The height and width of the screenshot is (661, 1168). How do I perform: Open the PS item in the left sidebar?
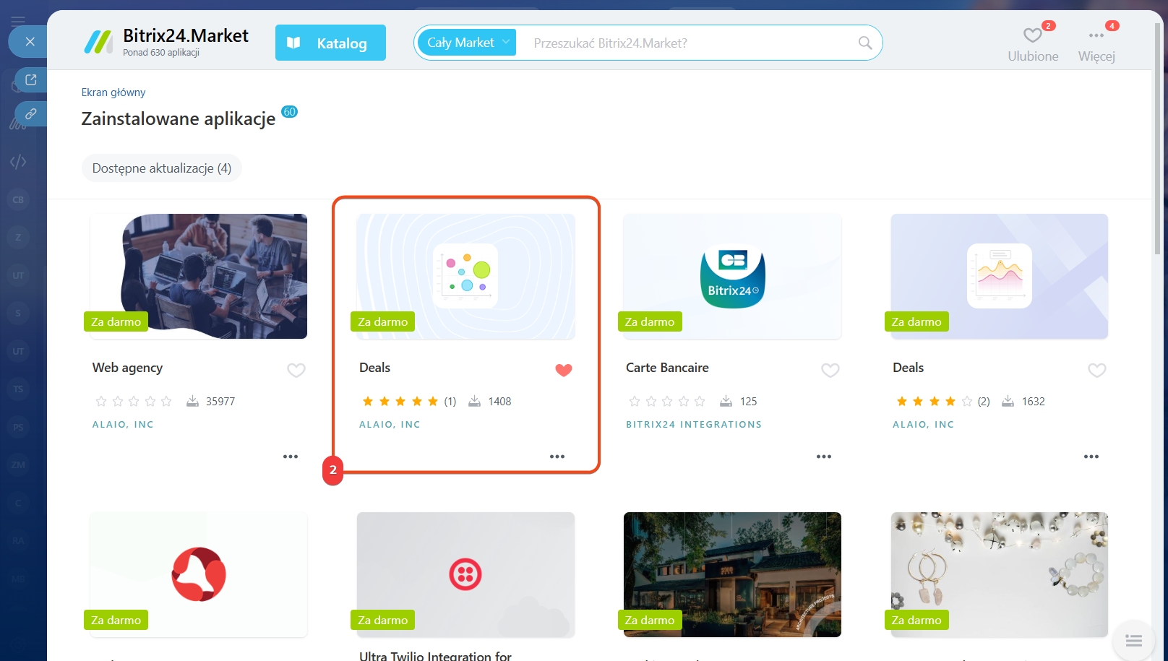tap(18, 427)
